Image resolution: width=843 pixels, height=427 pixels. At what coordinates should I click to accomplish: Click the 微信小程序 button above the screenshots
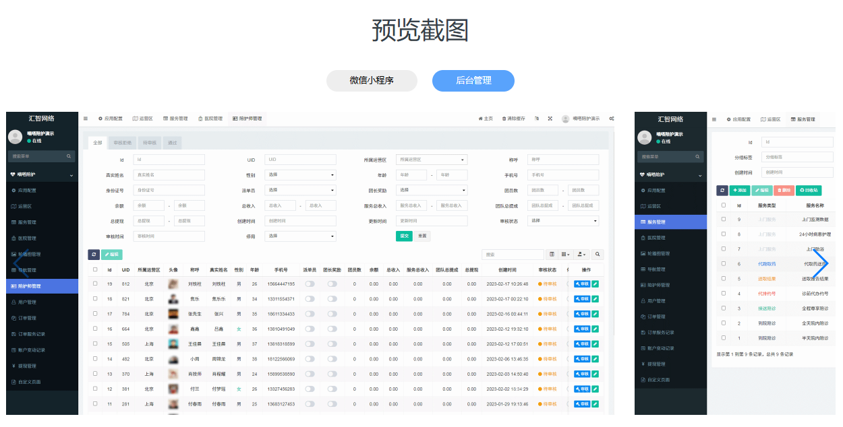(x=372, y=80)
